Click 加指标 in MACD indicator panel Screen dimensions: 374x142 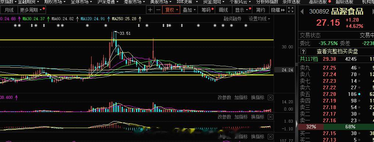(x=241, y=117)
